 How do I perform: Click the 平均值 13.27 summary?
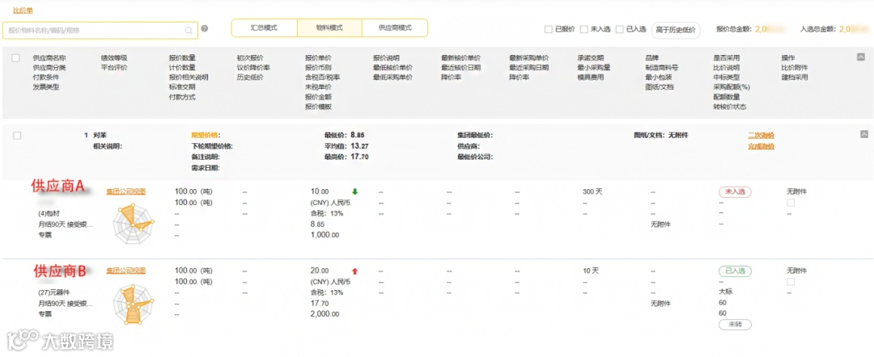346,146
